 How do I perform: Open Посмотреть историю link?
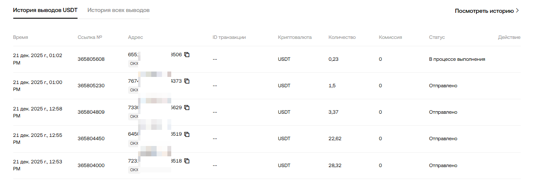coord(484,11)
